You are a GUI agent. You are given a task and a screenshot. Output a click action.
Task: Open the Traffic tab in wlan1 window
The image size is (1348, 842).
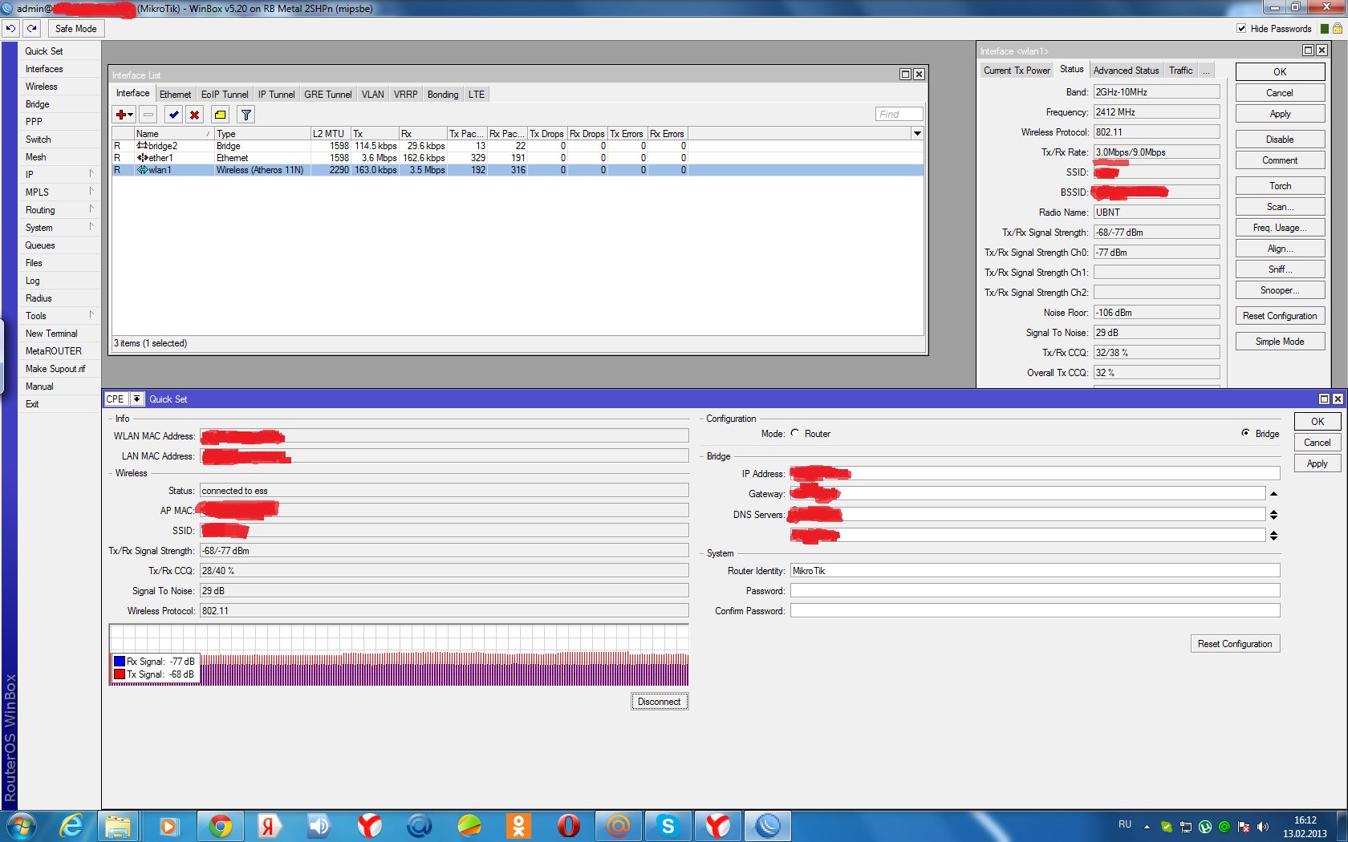point(1180,71)
